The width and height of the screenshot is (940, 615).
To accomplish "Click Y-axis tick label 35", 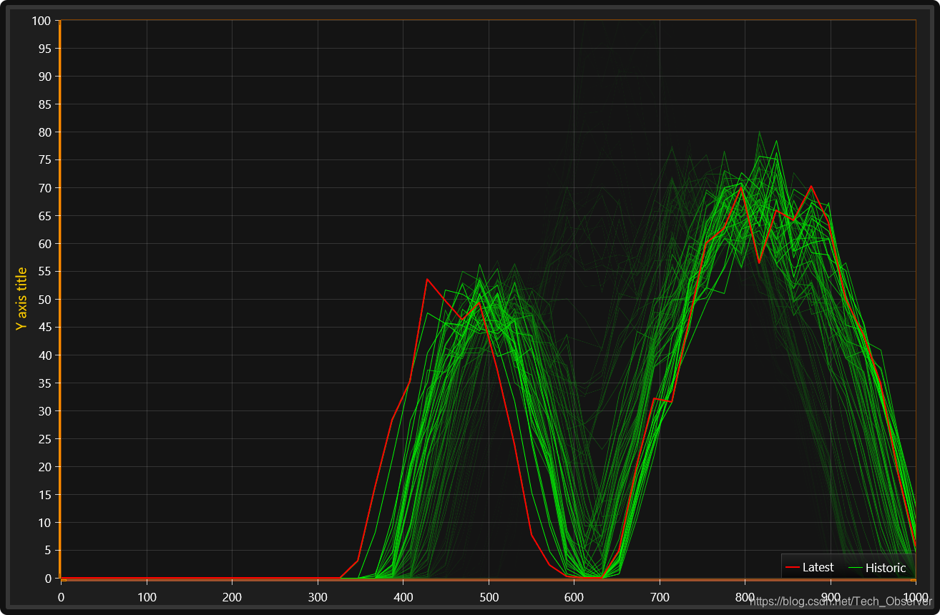I will [x=44, y=383].
